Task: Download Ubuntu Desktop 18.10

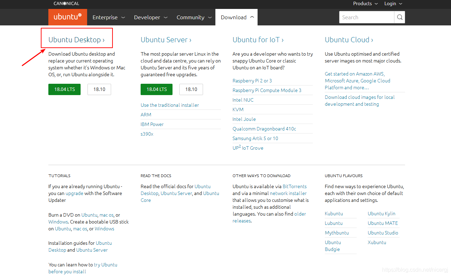Action: (99, 89)
